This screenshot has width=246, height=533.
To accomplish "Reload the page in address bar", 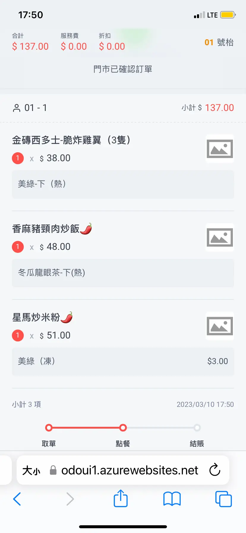I will point(215,470).
